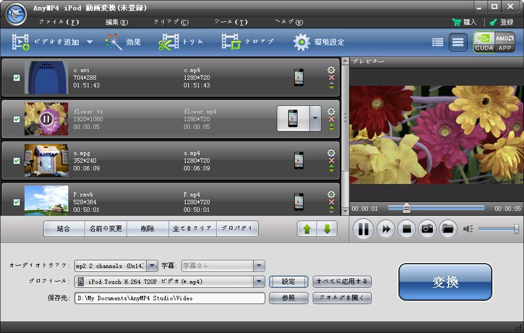The width and height of the screenshot is (524, 333).
Task: Click the save destination (保存先) path field
Action: (x=170, y=298)
